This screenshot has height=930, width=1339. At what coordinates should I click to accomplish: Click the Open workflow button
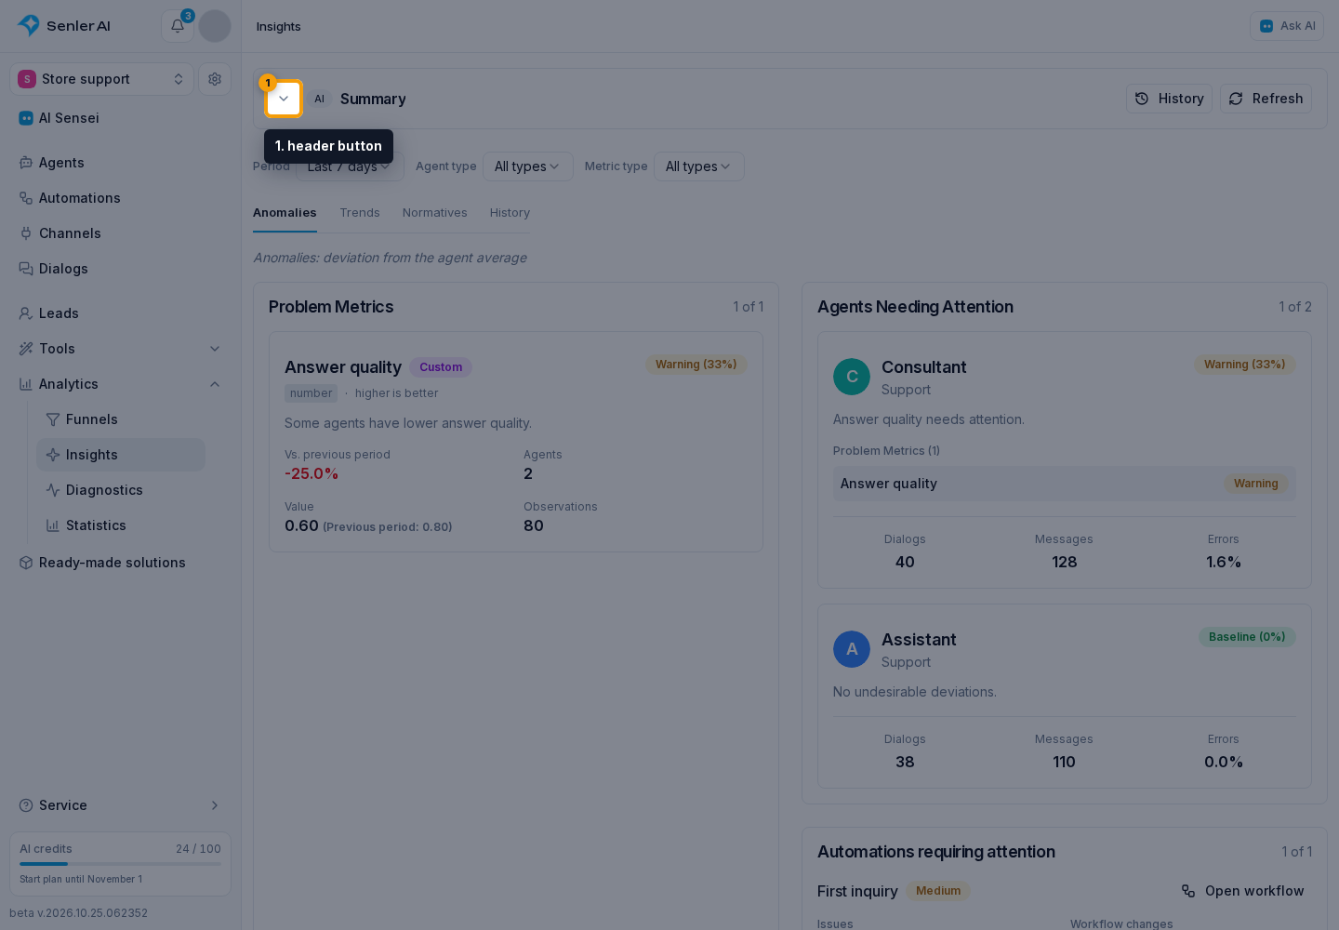1242,891
